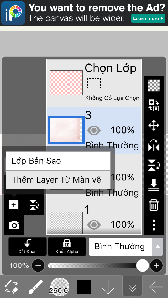
Task: Open the black color swatch
Action: point(84,287)
